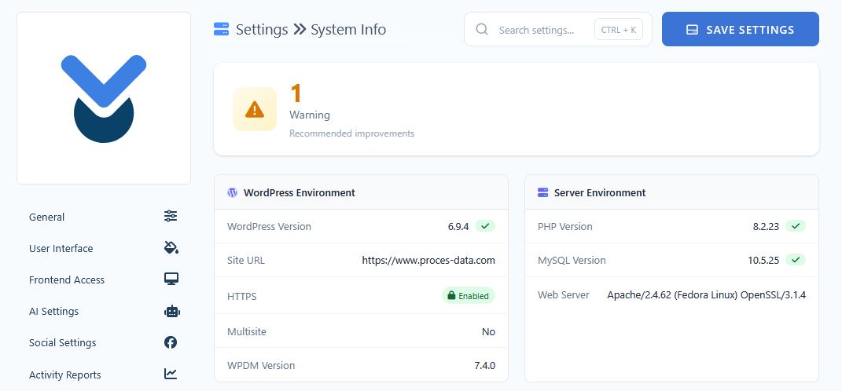Viewport: 842px width, 391px height.
Task: Click the System Info breadcrumb text
Action: (348, 29)
